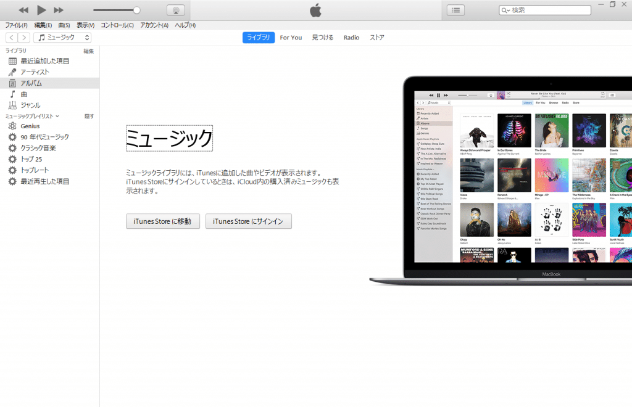Switch to the 見つける tab
The width and height of the screenshot is (632, 407).
pos(322,38)
